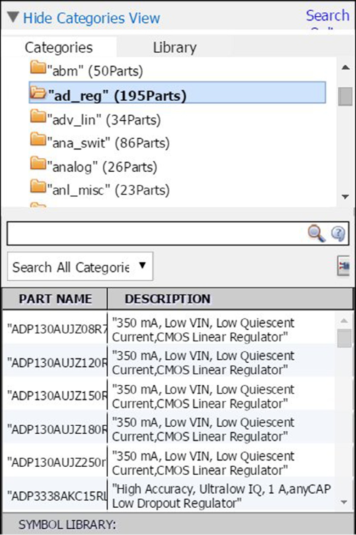
Task: Click the icon right of Search All Categories
Action: pyautogui.click(x=343, y=266)
